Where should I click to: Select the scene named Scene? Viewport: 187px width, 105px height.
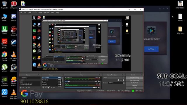[30, 80]
